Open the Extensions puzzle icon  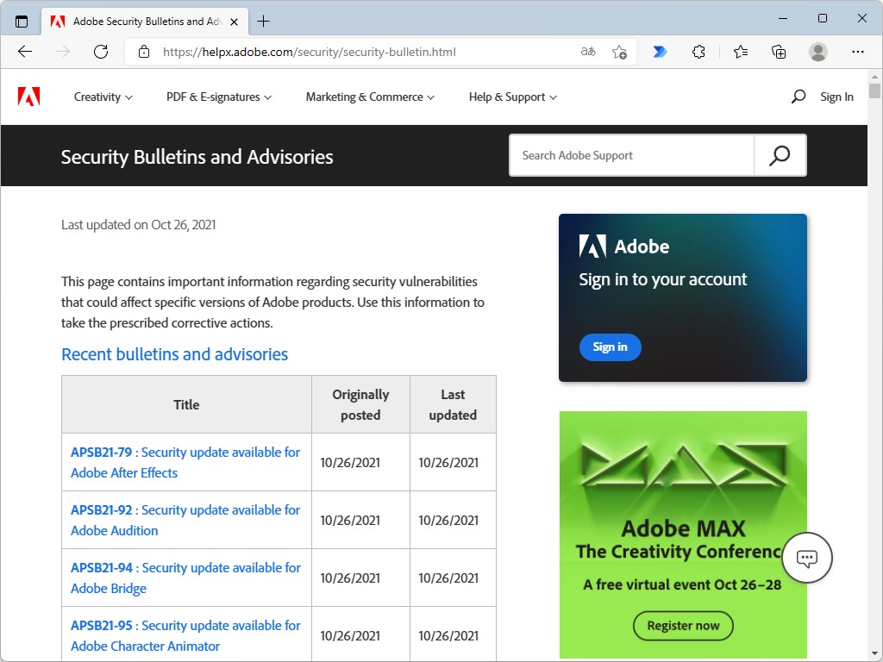[x=698, y=52]
